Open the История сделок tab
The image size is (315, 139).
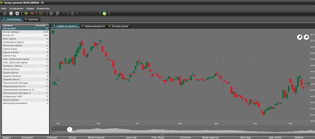pos(119,26)
